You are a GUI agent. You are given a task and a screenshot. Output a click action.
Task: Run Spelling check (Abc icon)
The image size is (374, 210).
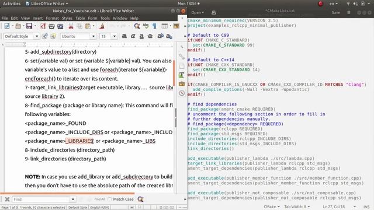tap(146, 26)
